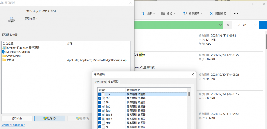The height and width of the screenshot is (129, 267).
Task: Uncheck the 3gp extension checkbox
Action: point(100,110)
